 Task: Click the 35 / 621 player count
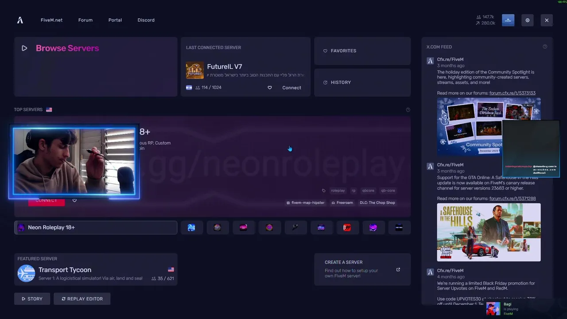[163, 279]
